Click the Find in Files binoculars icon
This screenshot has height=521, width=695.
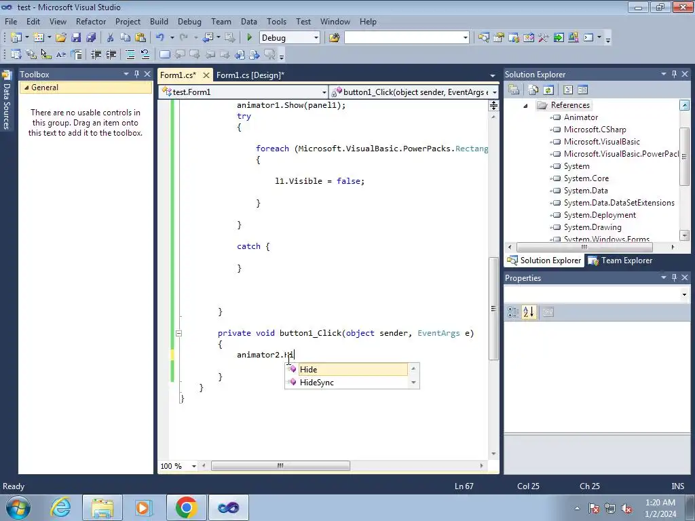334,38
